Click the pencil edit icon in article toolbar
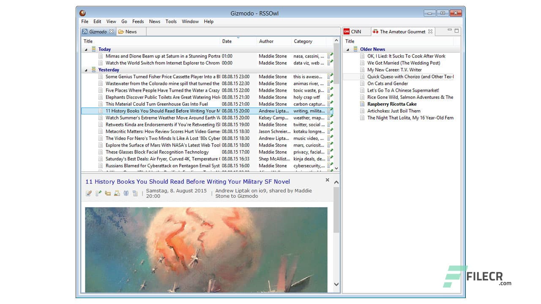 coord(89,193)
